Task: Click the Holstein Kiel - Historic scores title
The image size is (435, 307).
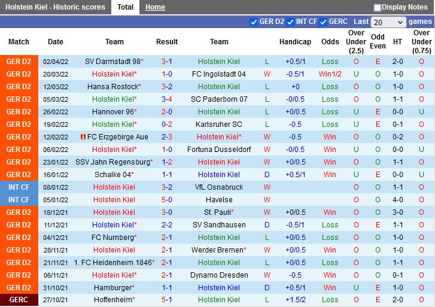Action: pyautogui.click(x=55, y=7)
